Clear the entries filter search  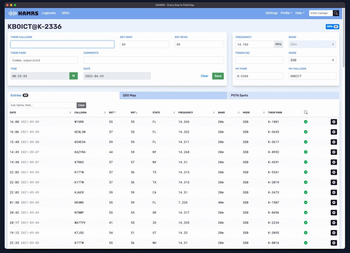[81, 105]
